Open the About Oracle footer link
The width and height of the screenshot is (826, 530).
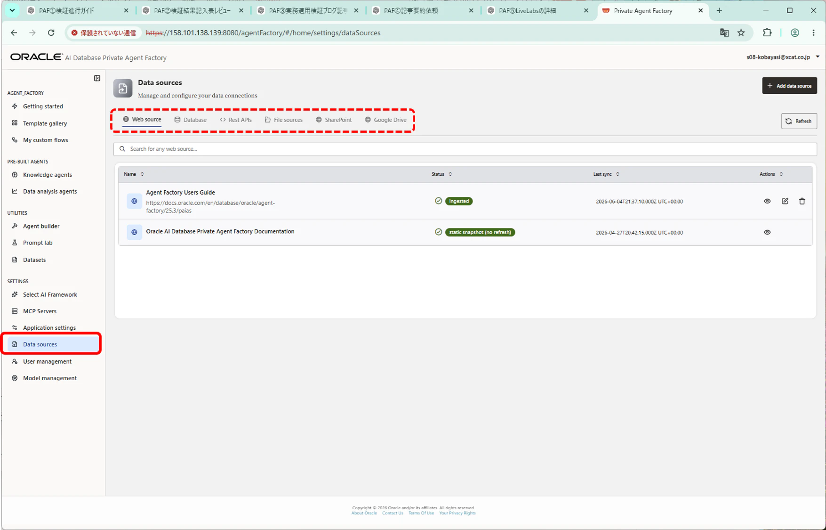coord(364,513)
